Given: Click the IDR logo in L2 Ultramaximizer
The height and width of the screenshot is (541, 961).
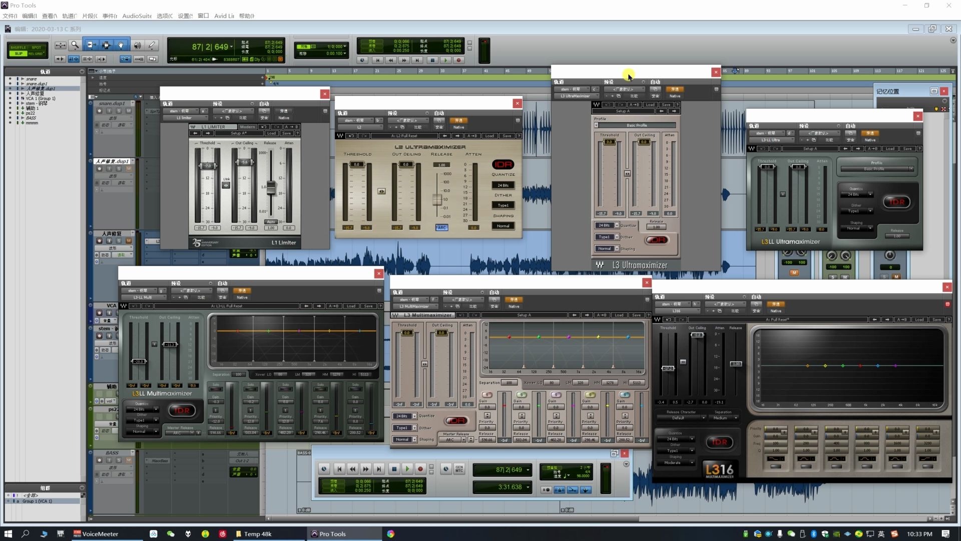Looking at the screenshot, I should [x=503, y=164].
